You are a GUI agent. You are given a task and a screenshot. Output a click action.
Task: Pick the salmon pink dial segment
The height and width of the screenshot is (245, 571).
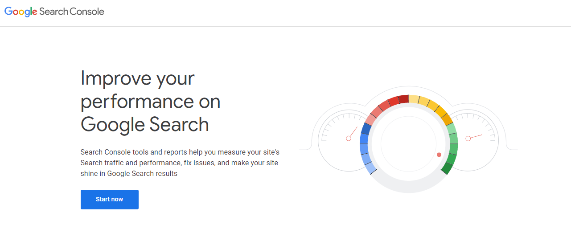pos(371,119)
